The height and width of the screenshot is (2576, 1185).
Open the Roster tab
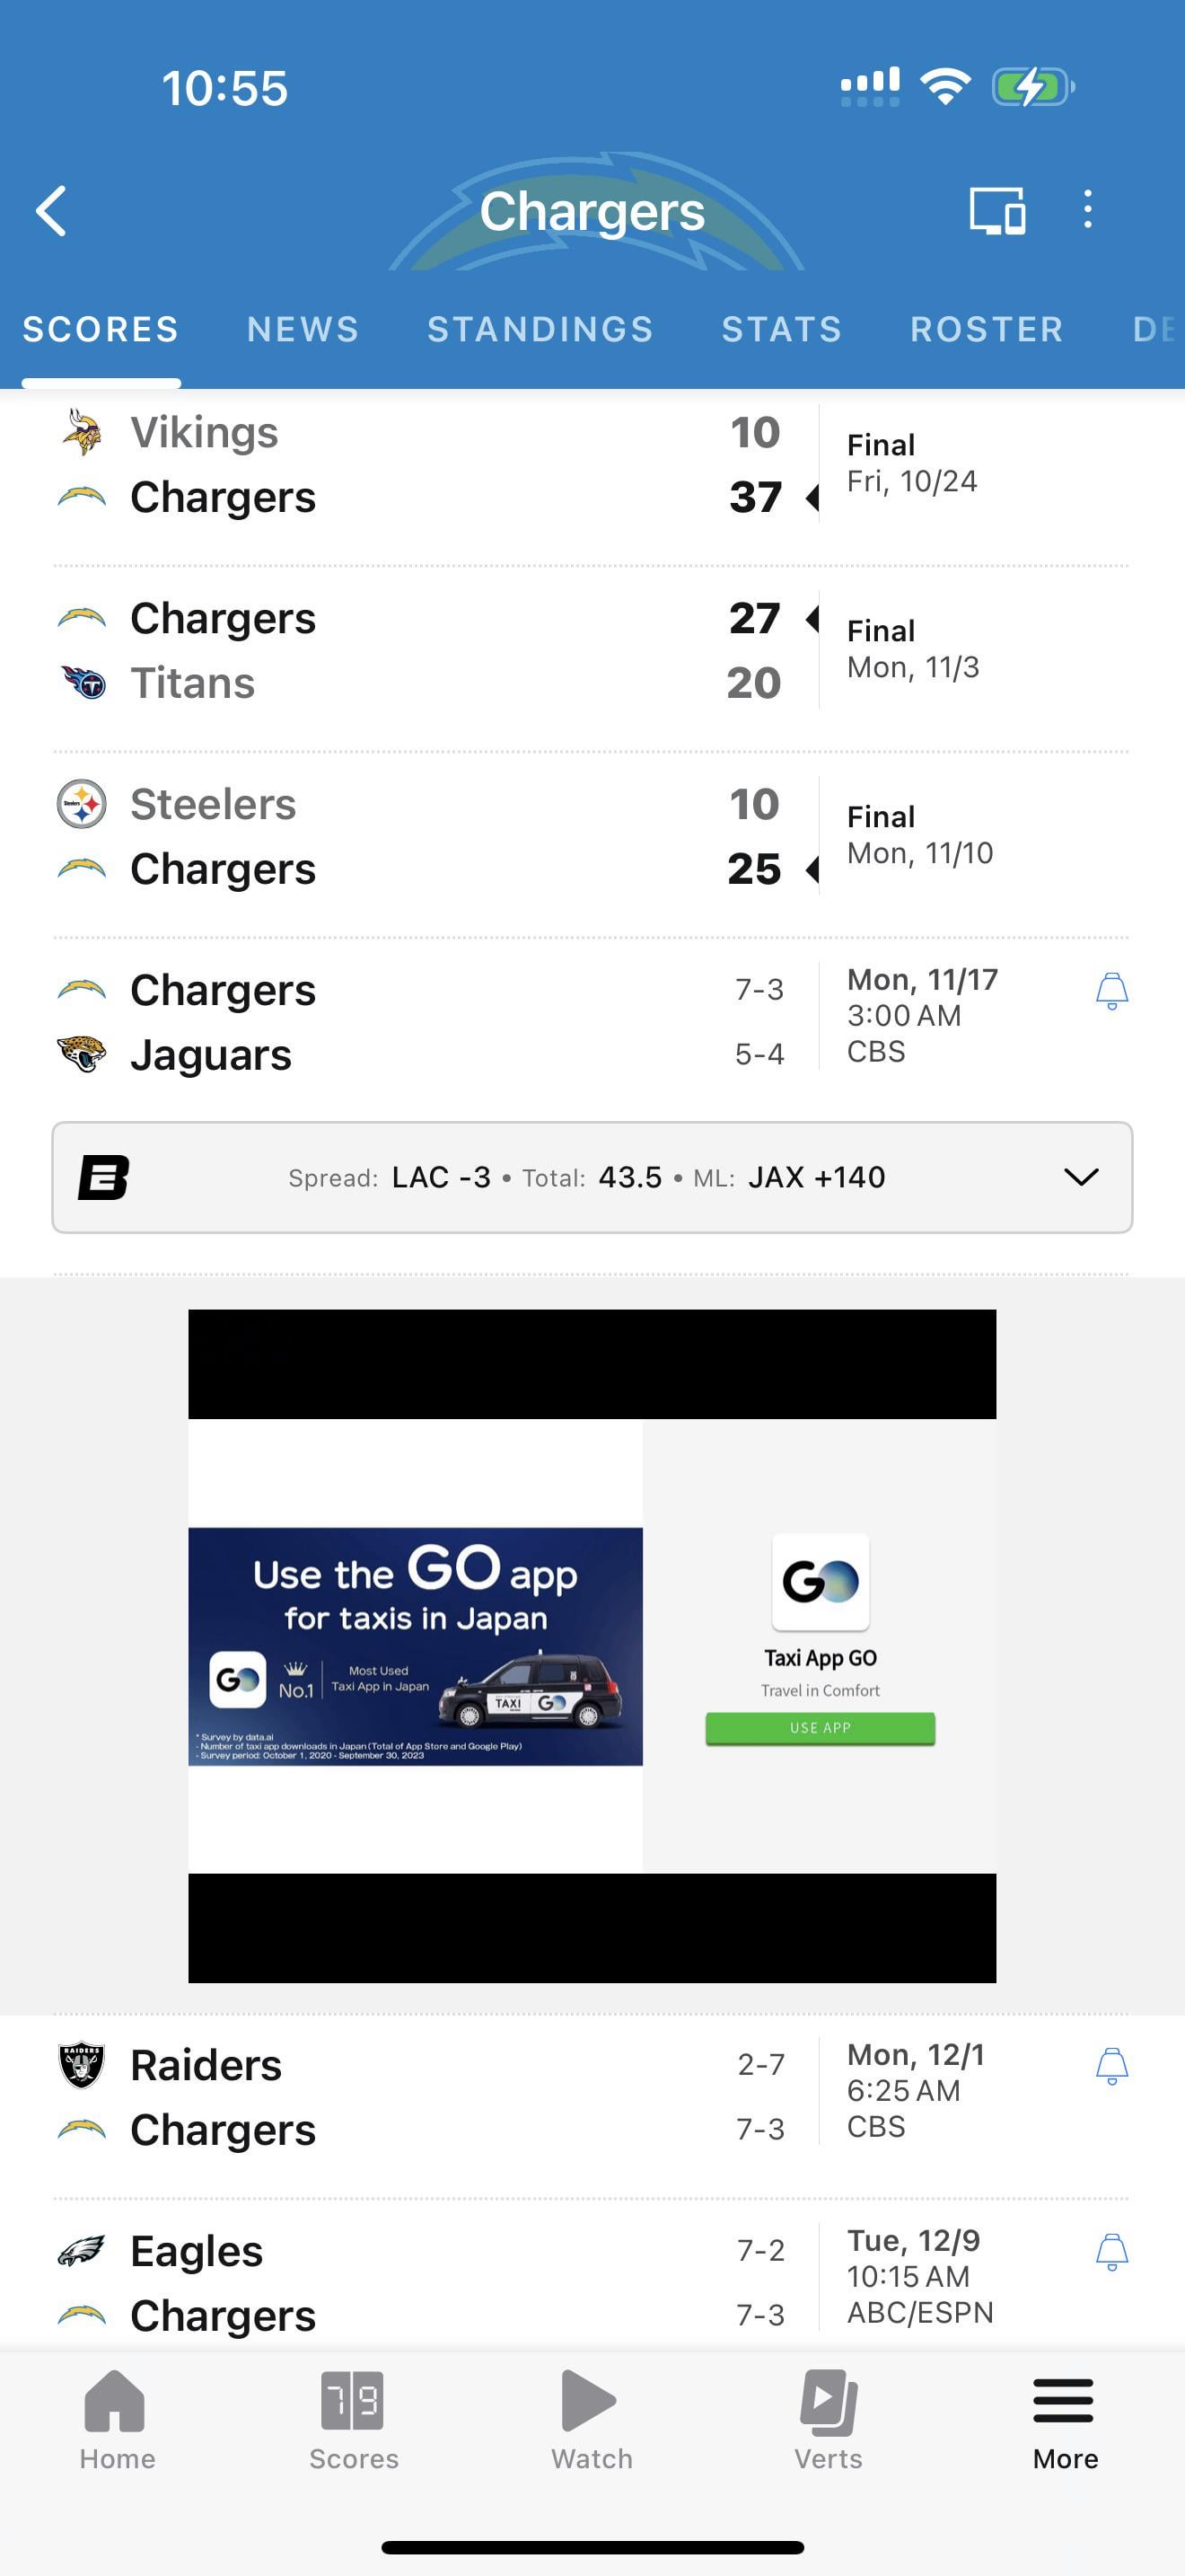tap(987, 329)
